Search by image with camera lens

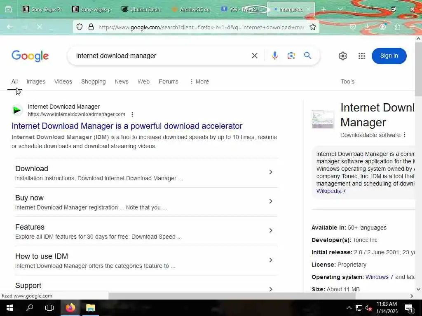(291, 56)
